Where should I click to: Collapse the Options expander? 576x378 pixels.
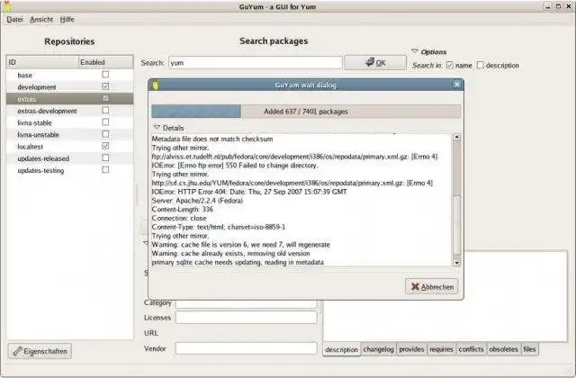coord(415,51)
